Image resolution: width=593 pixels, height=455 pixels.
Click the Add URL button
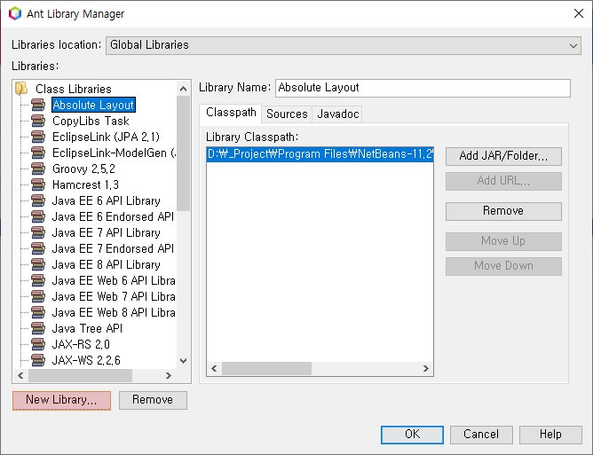pos(503,181)
